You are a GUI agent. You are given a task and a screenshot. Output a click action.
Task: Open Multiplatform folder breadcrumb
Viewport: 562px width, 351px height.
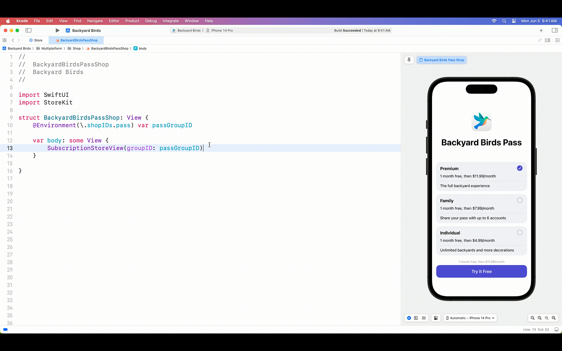point(49,48)
